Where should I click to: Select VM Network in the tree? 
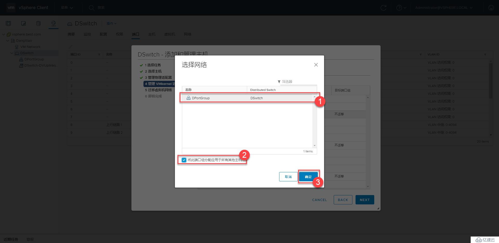[x=30, y=47]
